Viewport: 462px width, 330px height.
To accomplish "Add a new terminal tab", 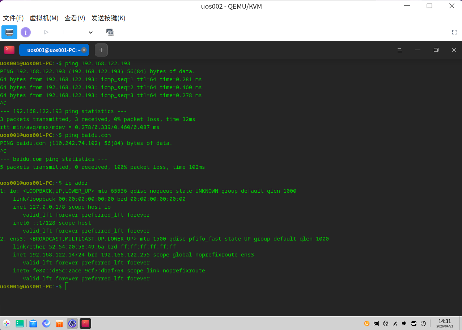I will tap(101, 50).
